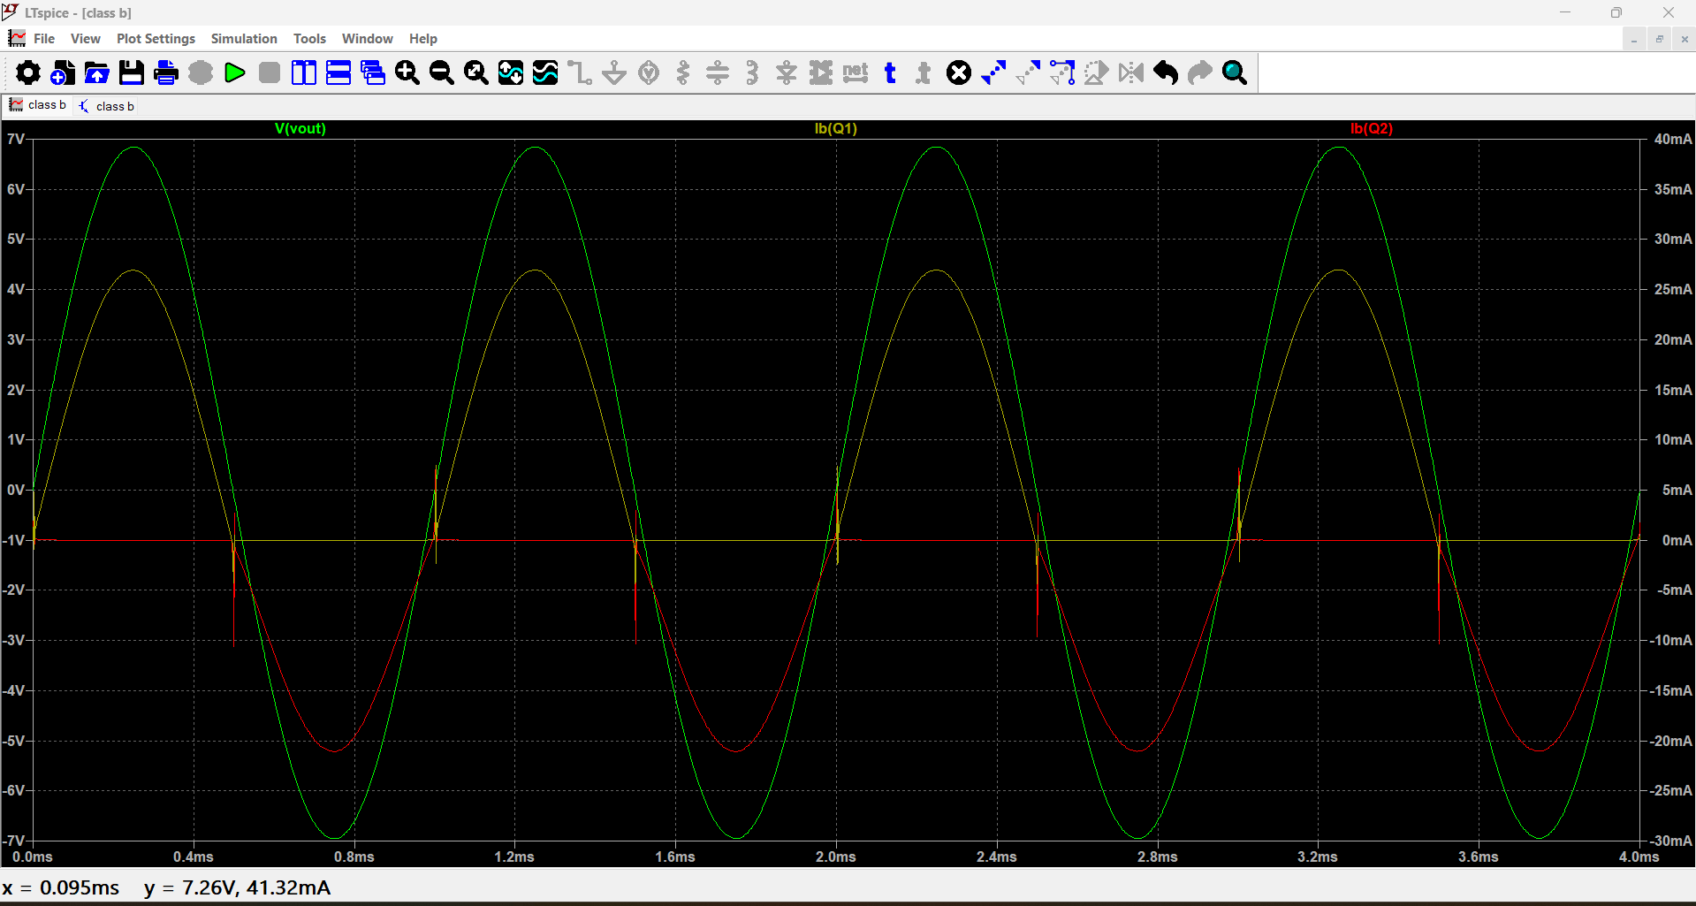
Task: Switch to the class b waveform plot tab
Action: coord(38,105)
